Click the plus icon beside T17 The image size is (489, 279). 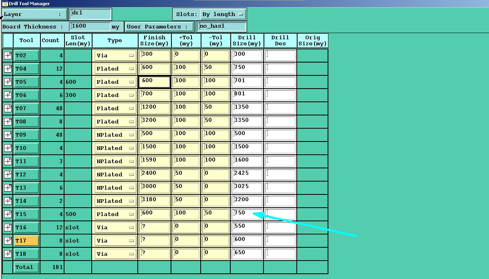[8, 241]
